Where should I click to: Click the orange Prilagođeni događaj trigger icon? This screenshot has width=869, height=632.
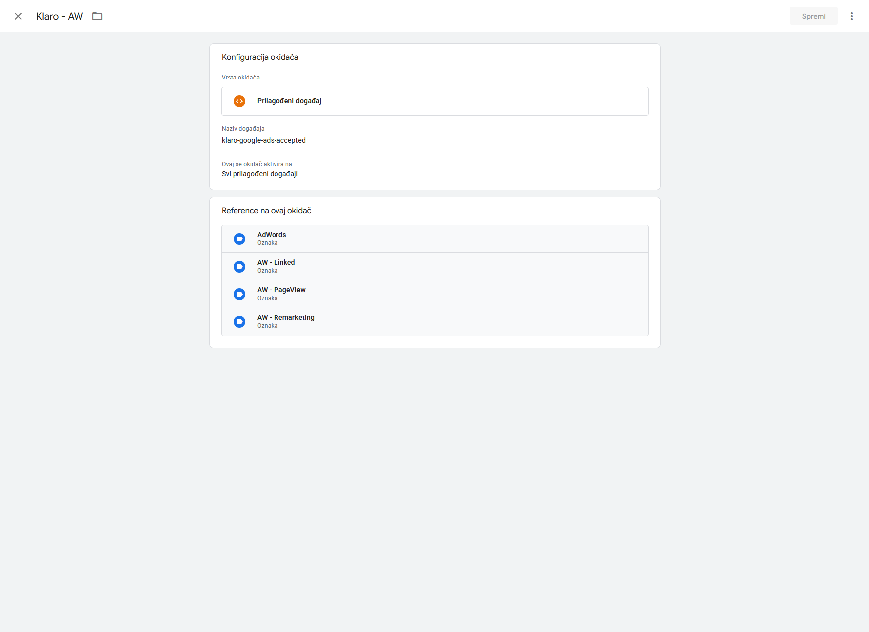[239, 101]
